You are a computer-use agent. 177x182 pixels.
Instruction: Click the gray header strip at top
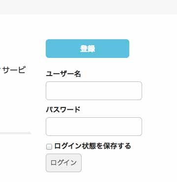coord(88,7)
